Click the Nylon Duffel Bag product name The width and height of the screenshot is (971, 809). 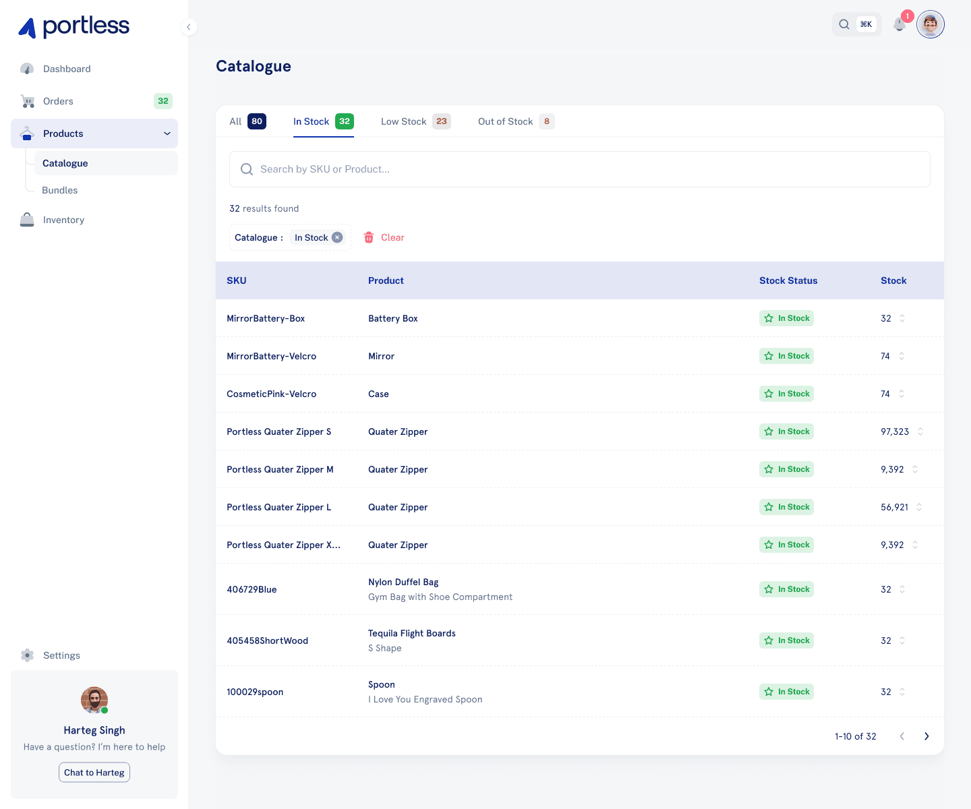coord(403,582)
